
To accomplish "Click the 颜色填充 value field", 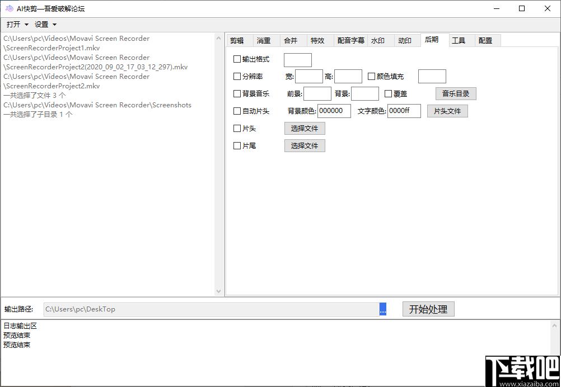I will click(x=432, y=77).
